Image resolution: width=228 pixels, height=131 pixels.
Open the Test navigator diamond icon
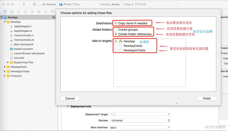[x=32, y=12]
